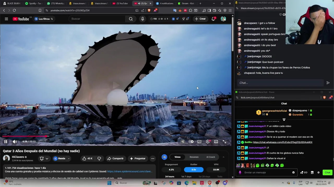Expand description with más link
The height and width of the screenshot is (187, 334).
click(120, 178)
